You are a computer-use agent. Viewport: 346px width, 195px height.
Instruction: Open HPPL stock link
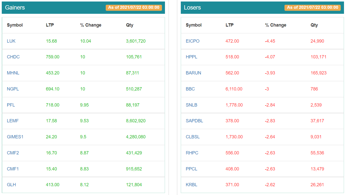click(x=191, y=57)
